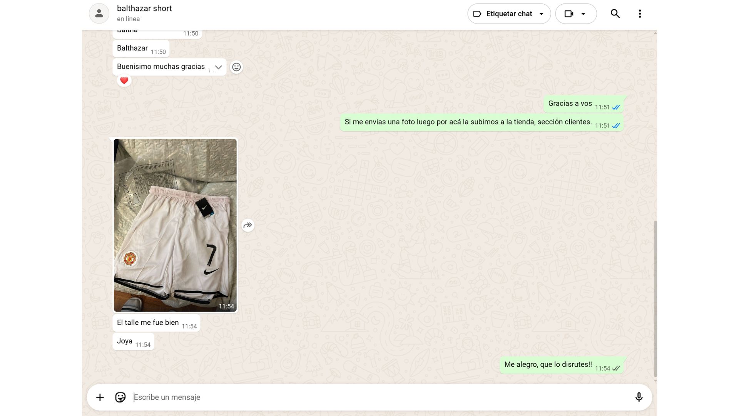
Task: Open the white shorts photo thumbnail
Action: click(175, 225)
